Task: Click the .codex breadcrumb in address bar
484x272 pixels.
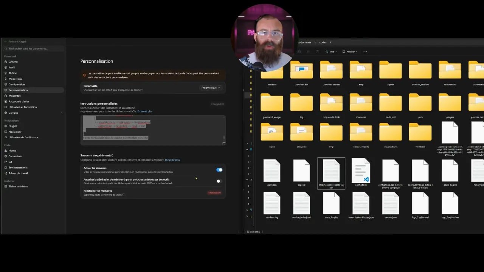Action: tap(323, 42)
